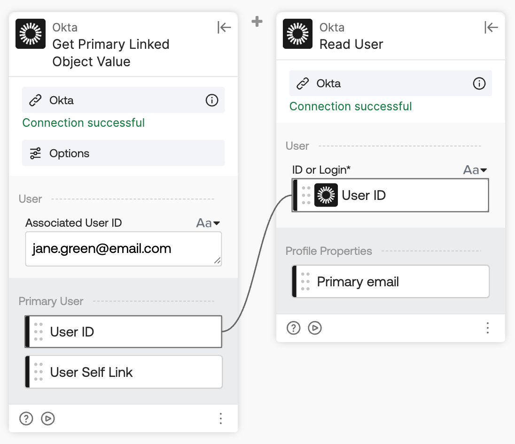Image resolution: width=515 pixels, height=444 pixels.
Task: Click the 'ID or Login*' label
Action: coord(321,170)
